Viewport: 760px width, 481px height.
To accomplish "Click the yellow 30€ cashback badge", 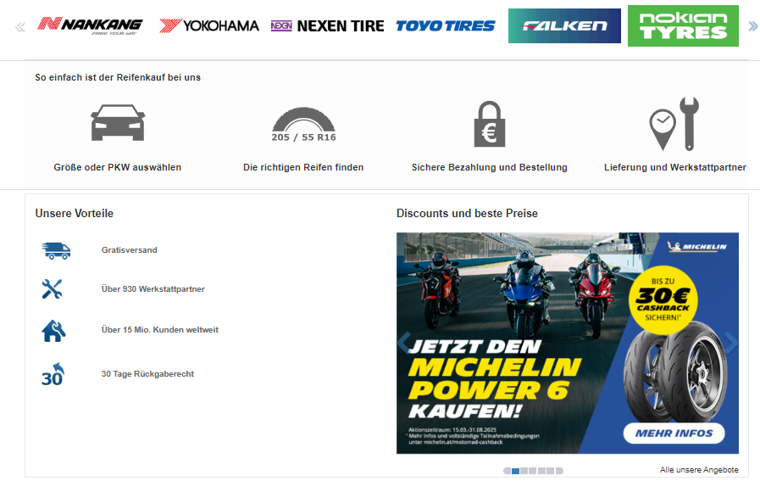I will coord(663,299).
